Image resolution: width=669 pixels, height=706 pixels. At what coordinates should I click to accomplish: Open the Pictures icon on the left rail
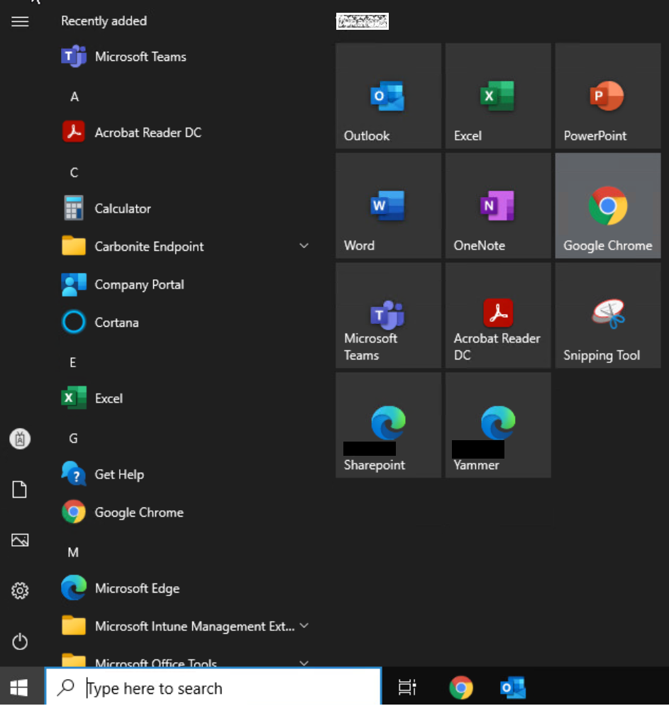coord(19,540)
